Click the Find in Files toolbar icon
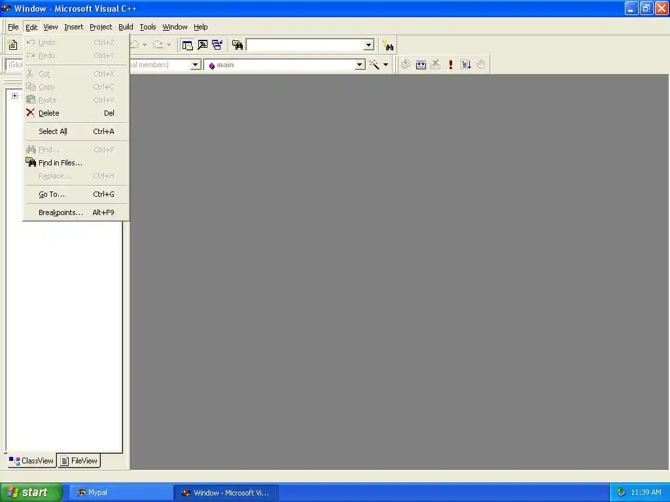Screen dimensions: 670x502 pyautogui.click(x=238, y=45)
